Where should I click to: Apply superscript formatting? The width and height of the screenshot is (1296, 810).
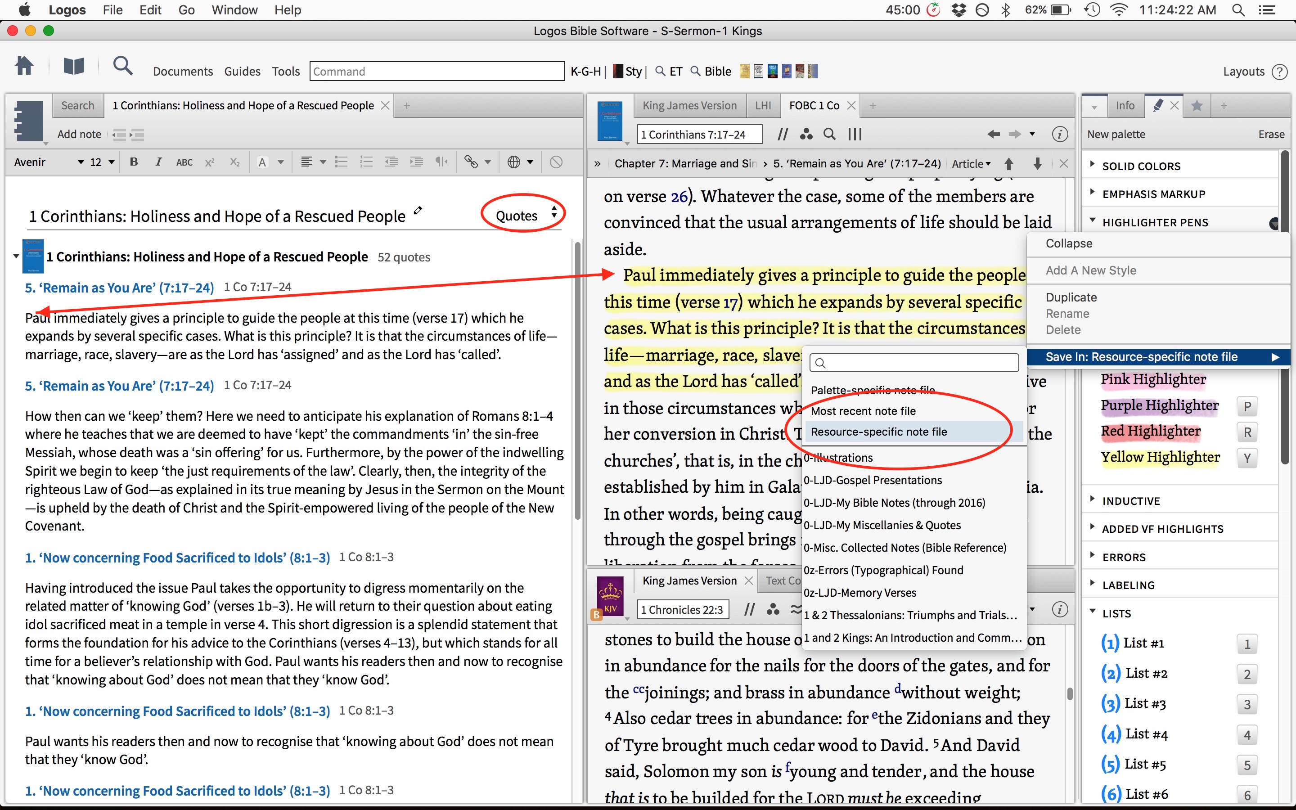click(209, 162)
